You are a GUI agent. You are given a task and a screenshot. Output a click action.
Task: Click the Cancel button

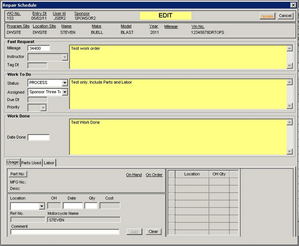285,16
